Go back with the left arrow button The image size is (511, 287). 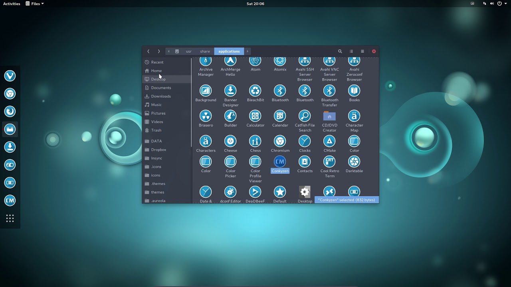click(x=148, y=51)
